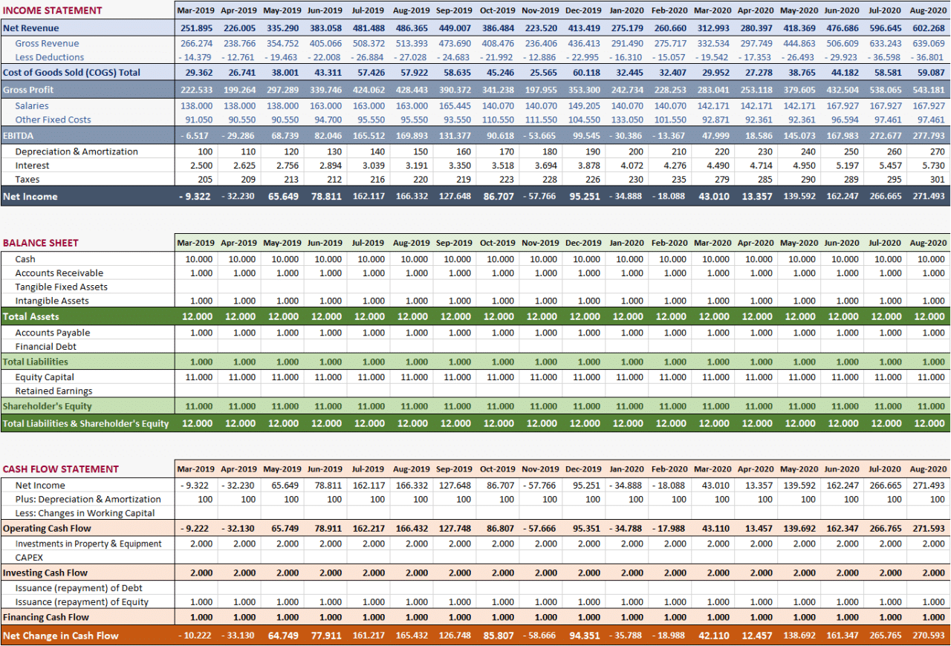Image resolution: width=951 pixels, height=646 pixels.
Task: Select Net Change in Cash Flow 270.593
Action: [x=929, y=636]
